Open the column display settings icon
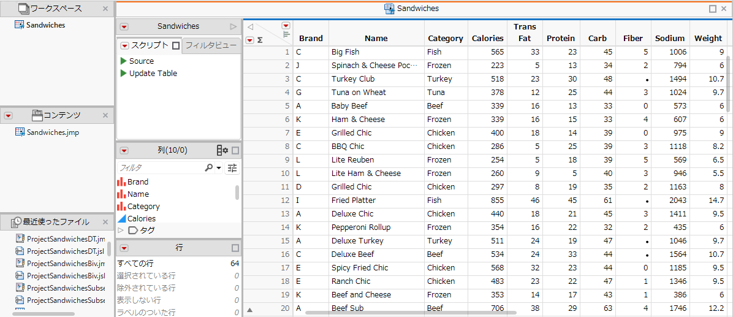This screenshot has width=733, height=317. pyautogui.click(x=222, y=151)
